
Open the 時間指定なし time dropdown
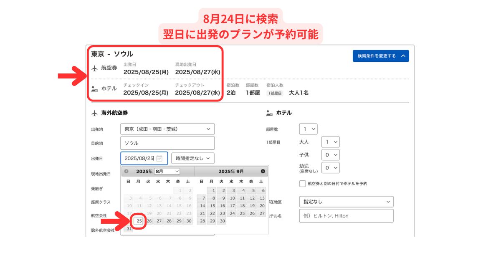(x=193, y=158)
